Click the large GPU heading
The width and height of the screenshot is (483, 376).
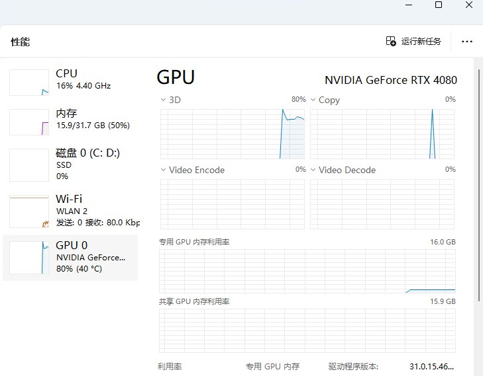coord(176,77)
